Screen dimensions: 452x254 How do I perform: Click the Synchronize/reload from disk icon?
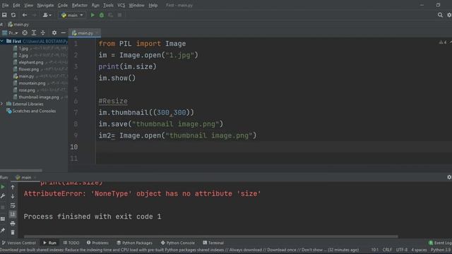(x=13, y=15)
